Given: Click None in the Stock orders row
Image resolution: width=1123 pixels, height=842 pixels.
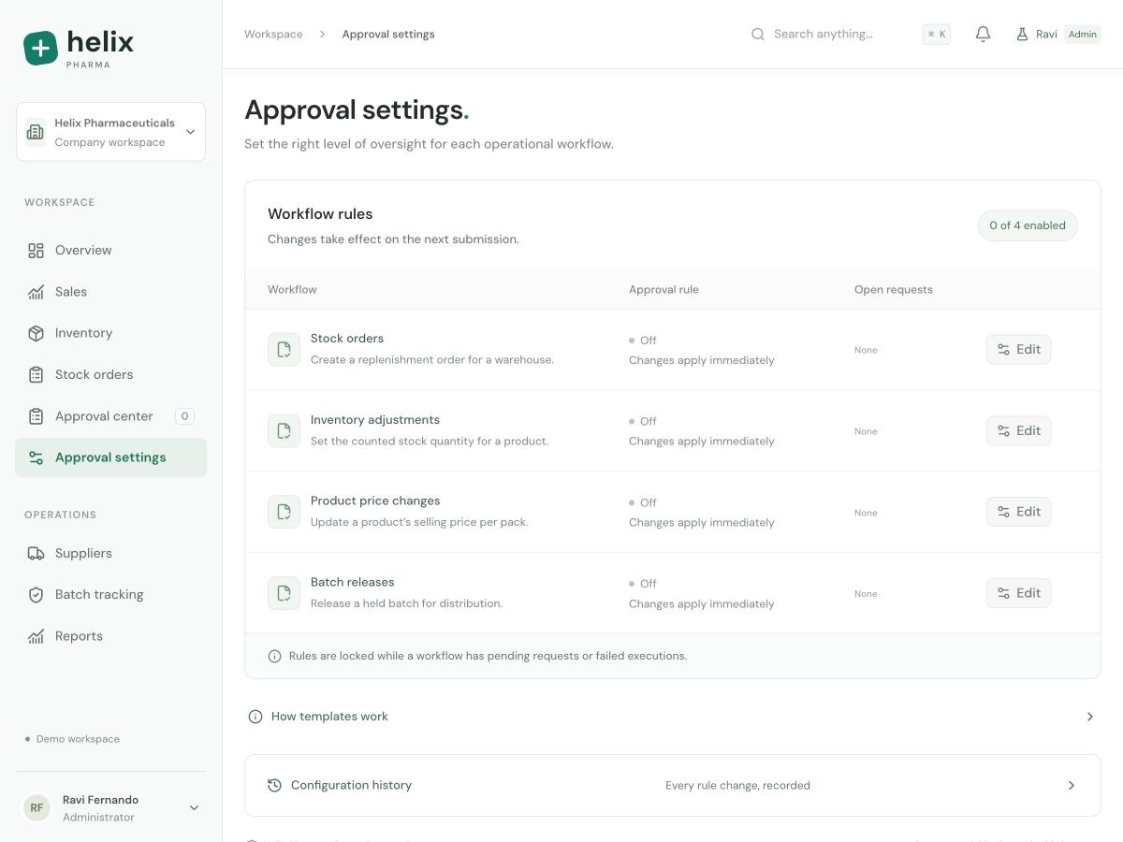Looking at the screenshot, I should pos(866,351).
